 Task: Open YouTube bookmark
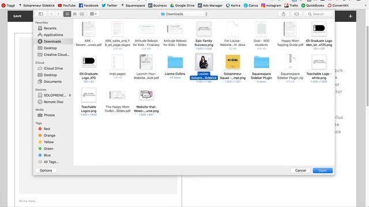click(x=67, y=5)
